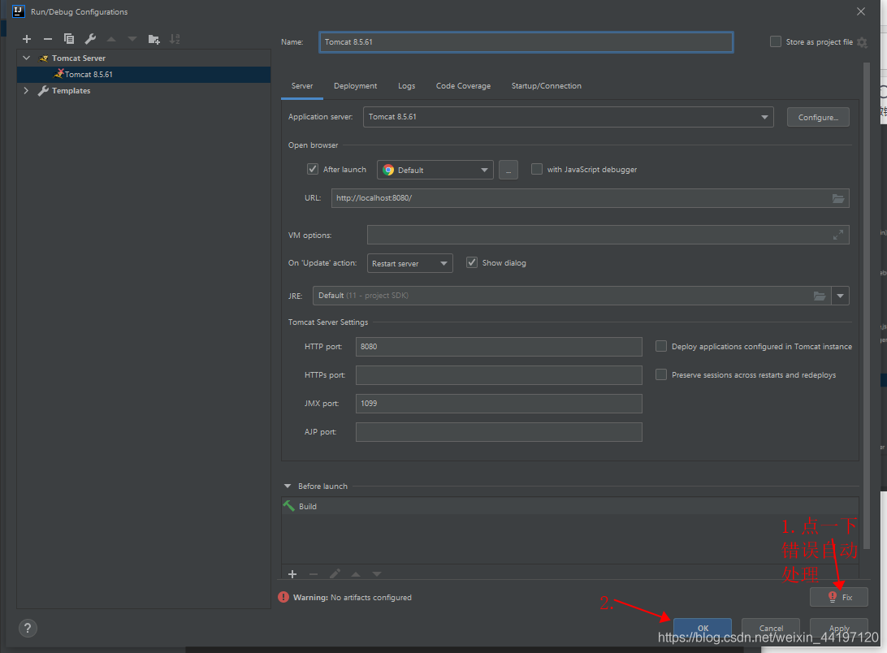This screenshot has height=653, width=887.
Task: Expand the VM options field
Action: [838, 235]
